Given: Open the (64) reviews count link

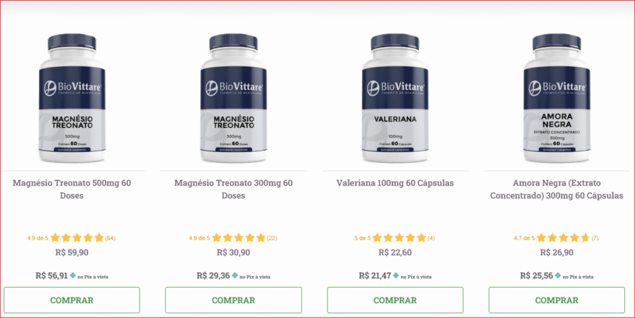Looking at the screenshot, I should (110, 238).
